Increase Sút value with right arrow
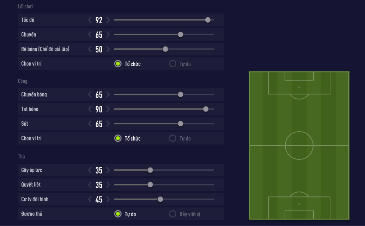 tap(108, 124)
